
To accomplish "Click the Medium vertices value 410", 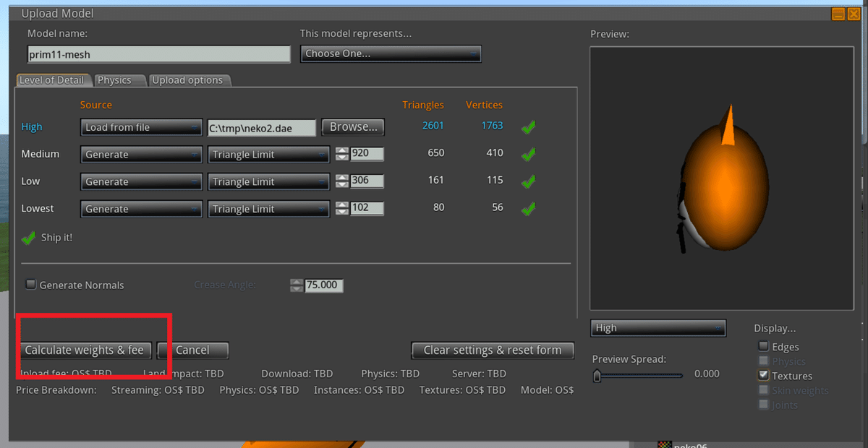I will (x=494, y=153).
